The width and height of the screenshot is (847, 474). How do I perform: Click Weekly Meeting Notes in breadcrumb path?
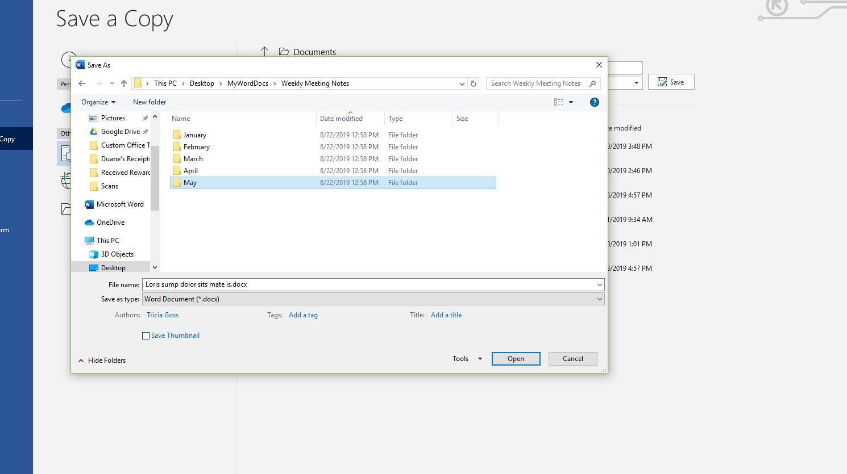315,83
